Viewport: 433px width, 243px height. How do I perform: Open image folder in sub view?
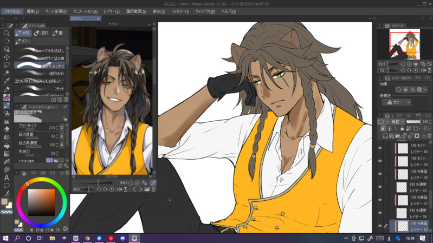[x=147, y=189]
